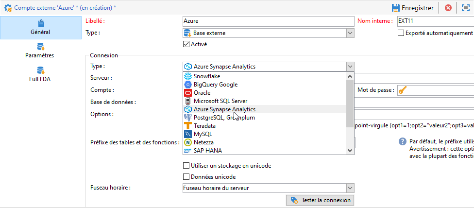The height and width of the screenshot is (208, 474).
Task: Toggle the Activé checkbox
Action: tap(186, 44)
